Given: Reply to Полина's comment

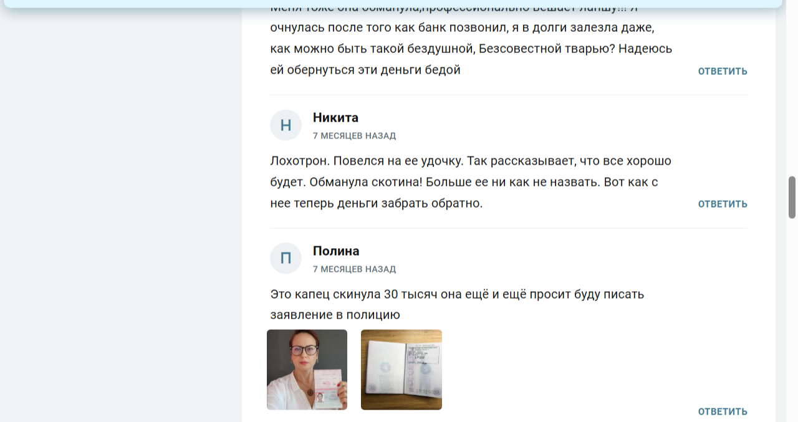Looking at the screenshot, I should [722, 411].
